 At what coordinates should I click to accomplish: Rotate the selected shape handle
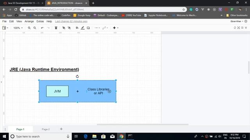77,76
